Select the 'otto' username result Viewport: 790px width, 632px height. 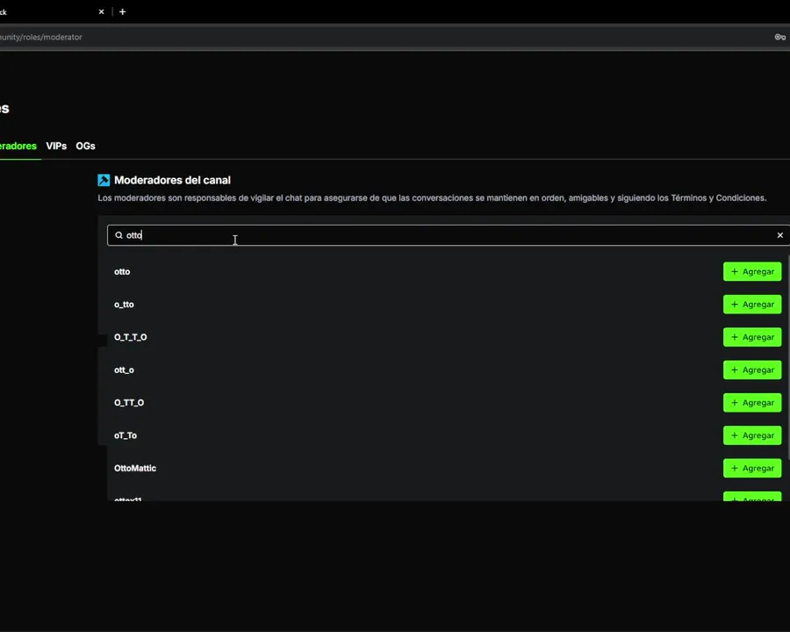(x=122, y=271)
